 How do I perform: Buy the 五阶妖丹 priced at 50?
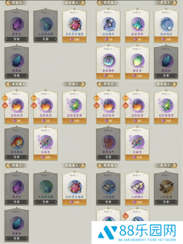pyautogui.click(x=46, y=120)
